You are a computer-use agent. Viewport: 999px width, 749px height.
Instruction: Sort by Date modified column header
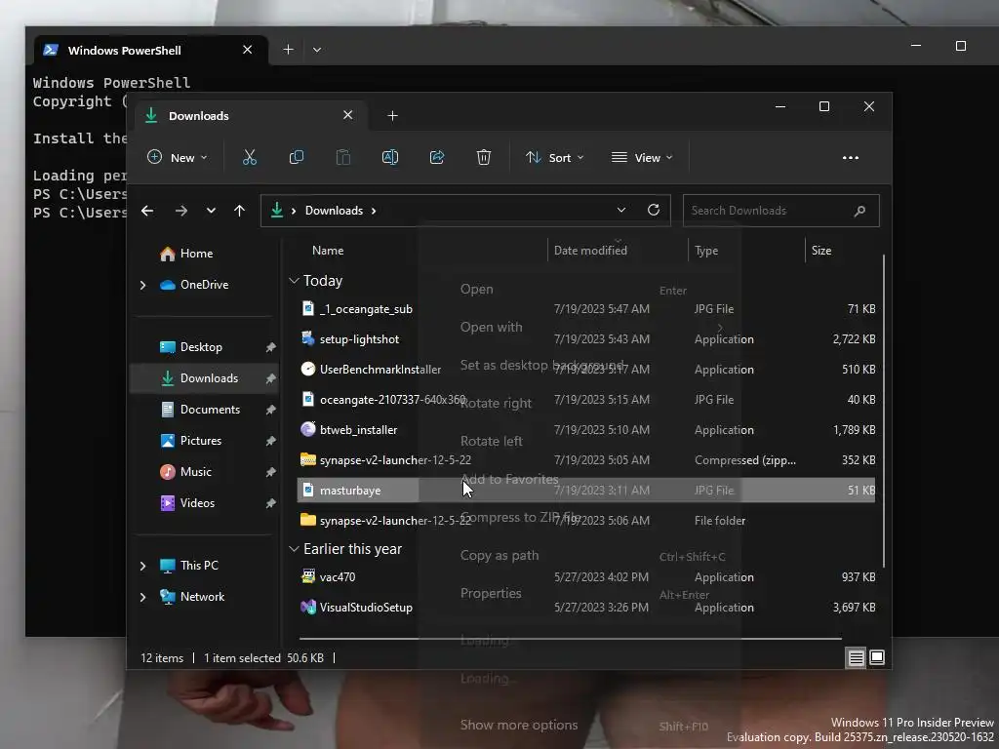590,251
